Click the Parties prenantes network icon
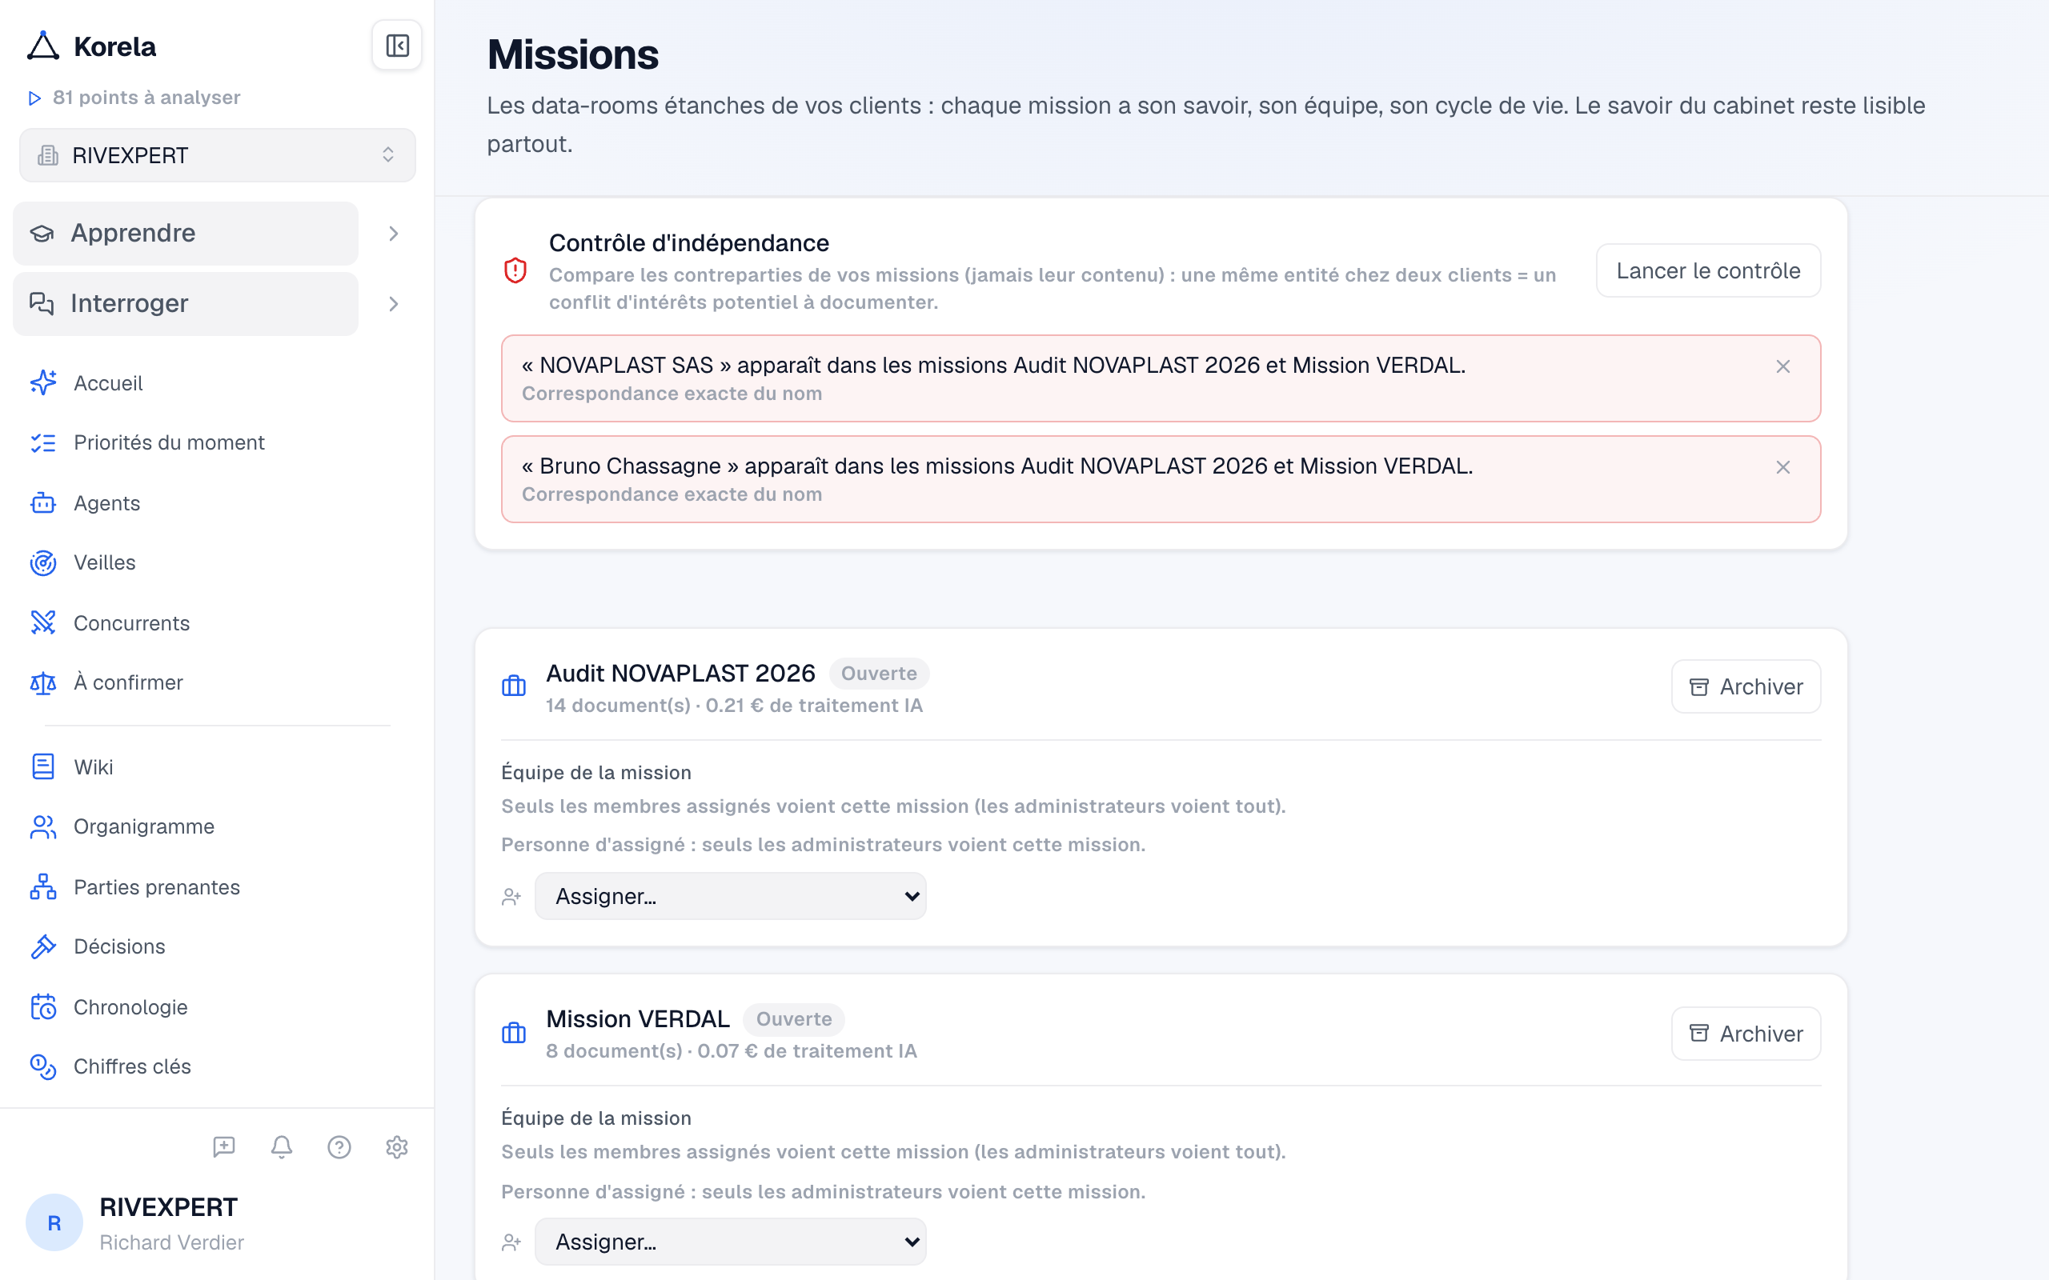This screenshot has height=1280, width=2049. [43, 887]
